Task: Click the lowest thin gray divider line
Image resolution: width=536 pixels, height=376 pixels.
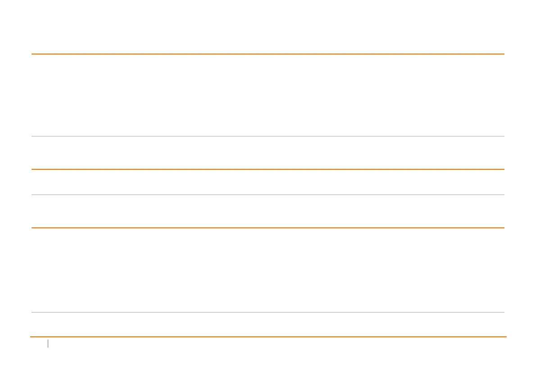Action: coord(268,312)
